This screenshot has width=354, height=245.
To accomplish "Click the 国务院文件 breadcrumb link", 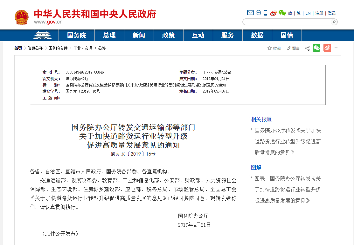I will [58, 48].
